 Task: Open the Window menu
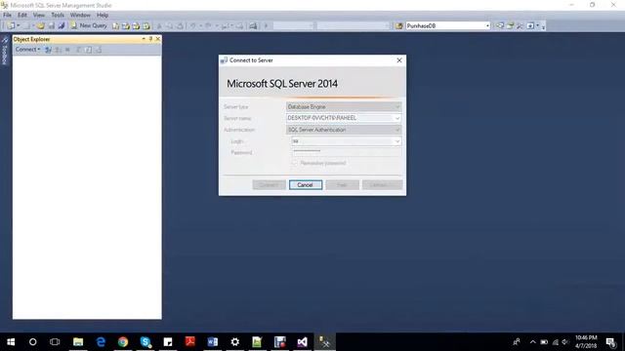(80, 15)
